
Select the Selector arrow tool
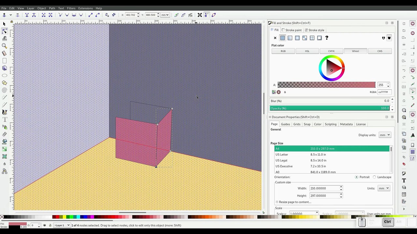click(x=4, y=24)
